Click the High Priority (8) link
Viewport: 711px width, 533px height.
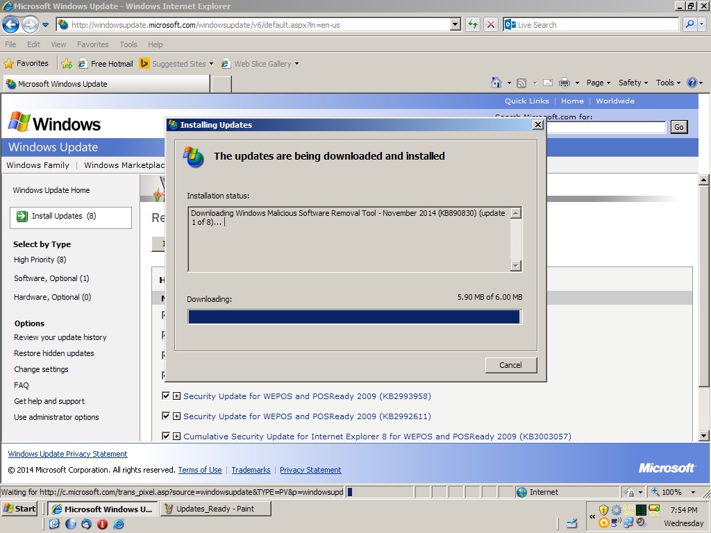[40, 260]
